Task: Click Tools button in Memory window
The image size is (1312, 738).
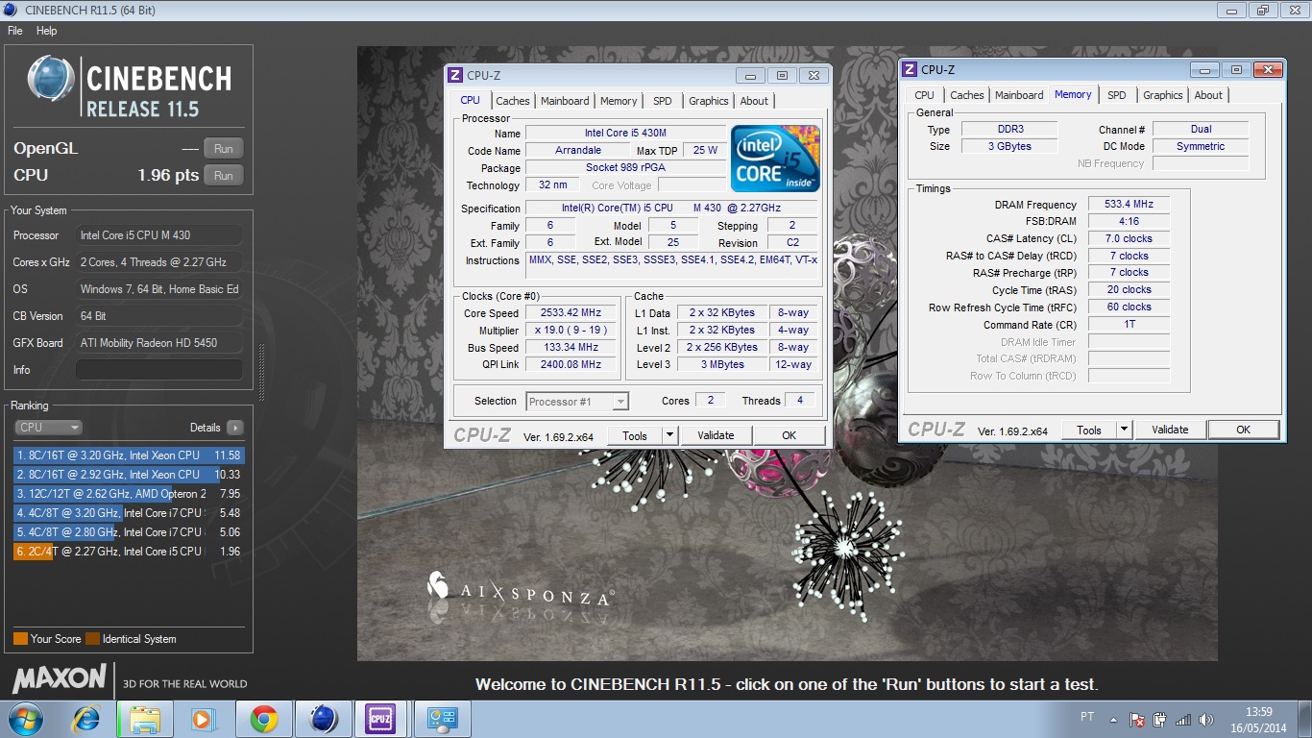Action: coord(1089,430)
